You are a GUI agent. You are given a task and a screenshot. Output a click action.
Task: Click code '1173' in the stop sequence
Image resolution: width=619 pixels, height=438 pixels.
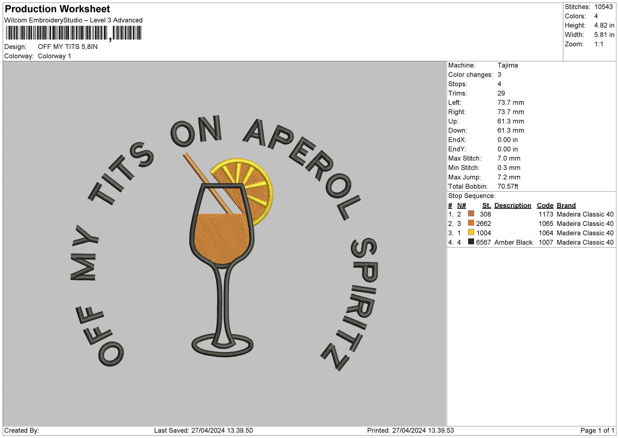click(546, 214)
